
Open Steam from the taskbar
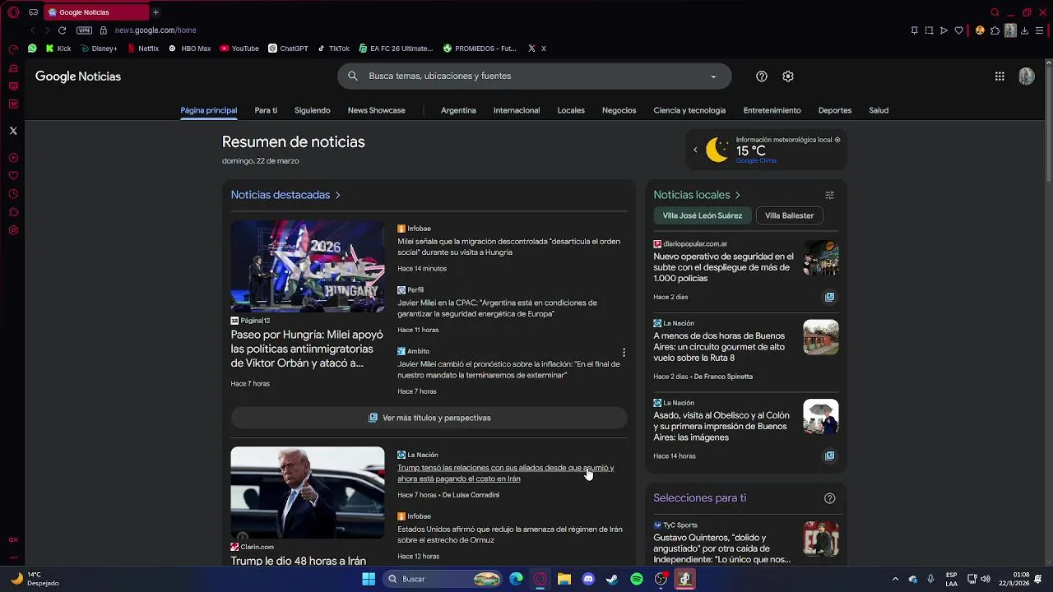(x=612, y=579)
